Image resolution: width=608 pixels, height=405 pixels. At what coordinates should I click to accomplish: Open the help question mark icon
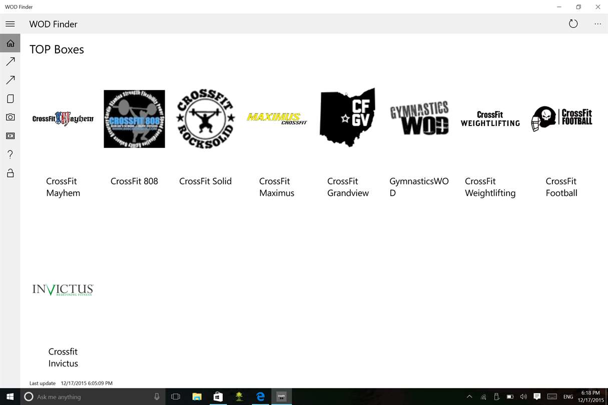click(10, 154)
